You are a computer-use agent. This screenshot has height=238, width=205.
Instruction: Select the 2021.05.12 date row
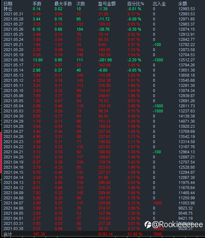[13, 81]
